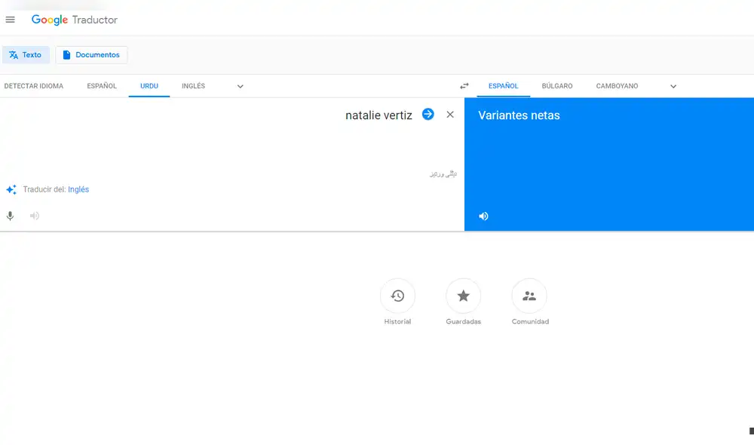Select Inglés as source language
Image resolution: width=754 pixels, height=445 pixels.
tap(193, 86)
